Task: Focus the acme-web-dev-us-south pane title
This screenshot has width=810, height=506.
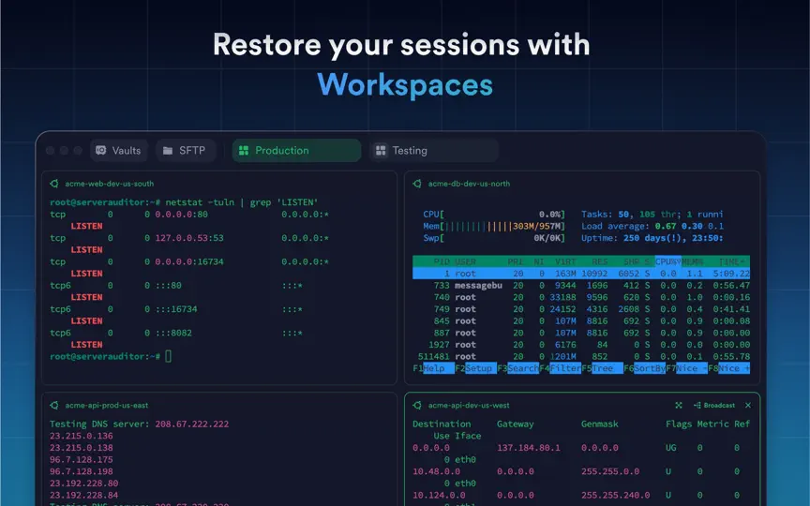Action: [110, 184]
